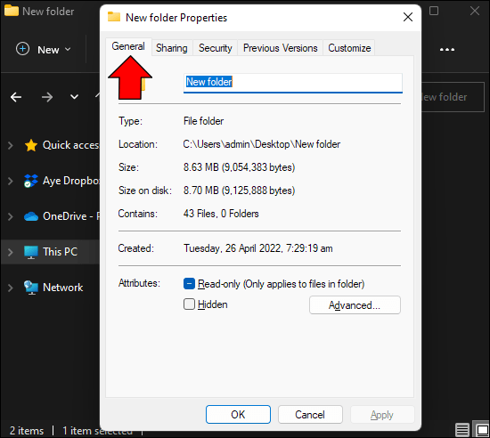
Task: Select the General tab
Action: 128,46
